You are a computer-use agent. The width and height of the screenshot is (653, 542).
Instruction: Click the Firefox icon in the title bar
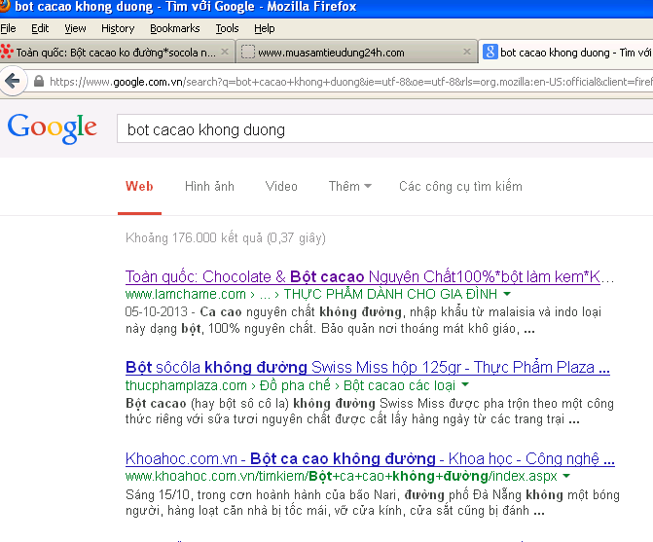coord(6,7)
